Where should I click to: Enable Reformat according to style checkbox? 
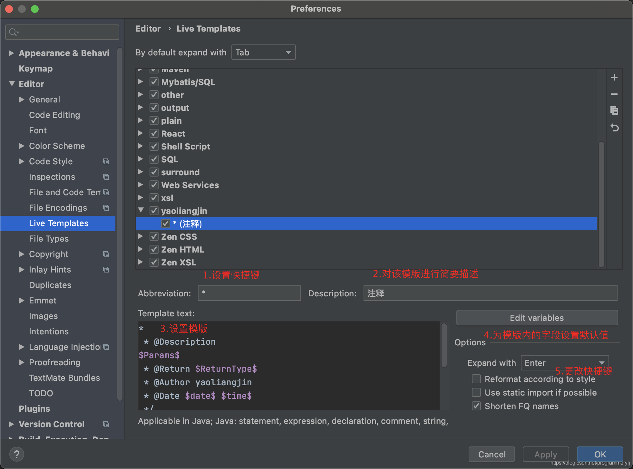[x=476, y=379]
